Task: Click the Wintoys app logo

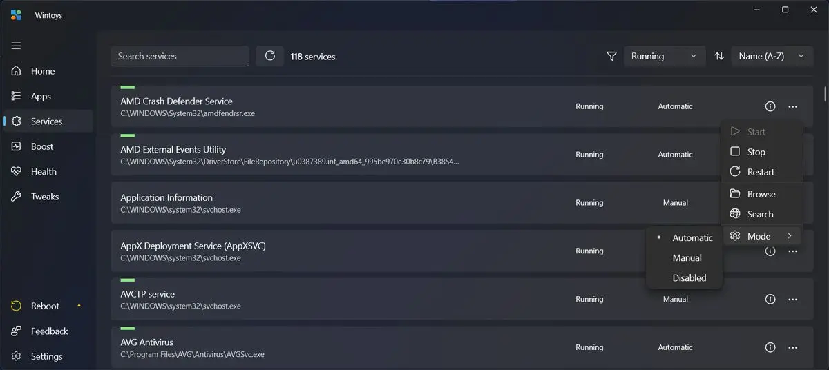Action: (x=16, y=15)
